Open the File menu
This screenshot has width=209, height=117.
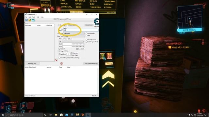coord(26,17)
